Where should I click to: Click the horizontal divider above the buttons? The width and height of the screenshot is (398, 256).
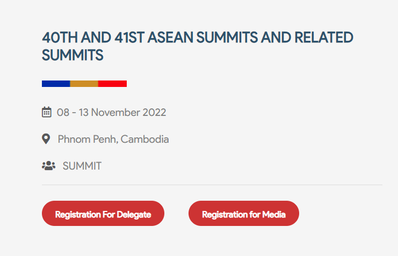click(212, 185)
